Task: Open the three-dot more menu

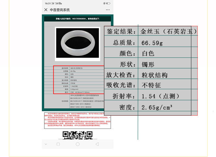Action: [x=108, y=10]
